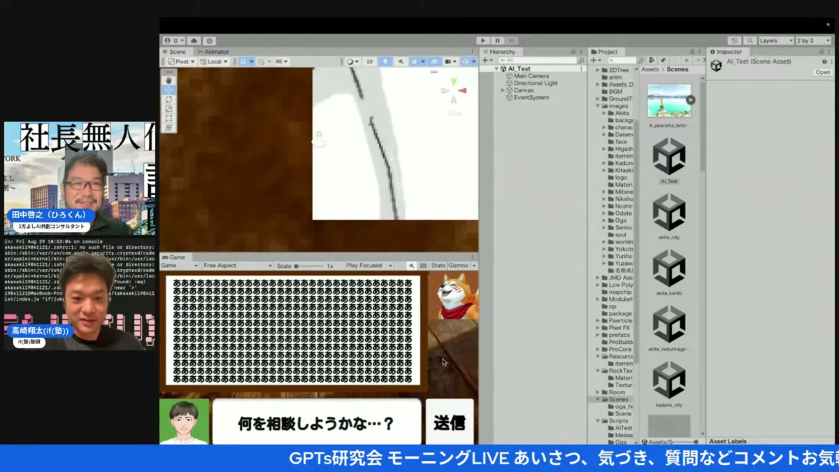Click the favorites star icon in Project
Viewport: 839px width, 472px height.
click(x=686, y=61)
